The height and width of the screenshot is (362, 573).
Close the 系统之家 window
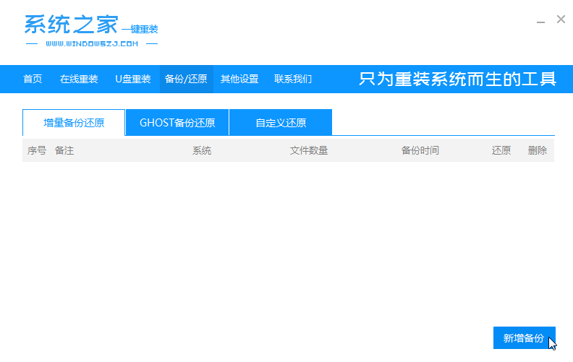561,20
